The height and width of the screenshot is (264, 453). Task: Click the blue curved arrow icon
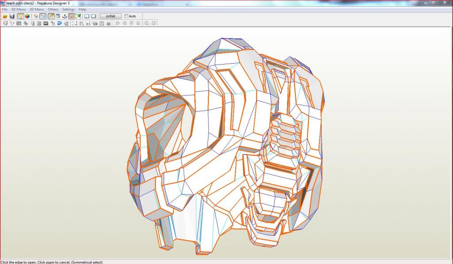59,23
